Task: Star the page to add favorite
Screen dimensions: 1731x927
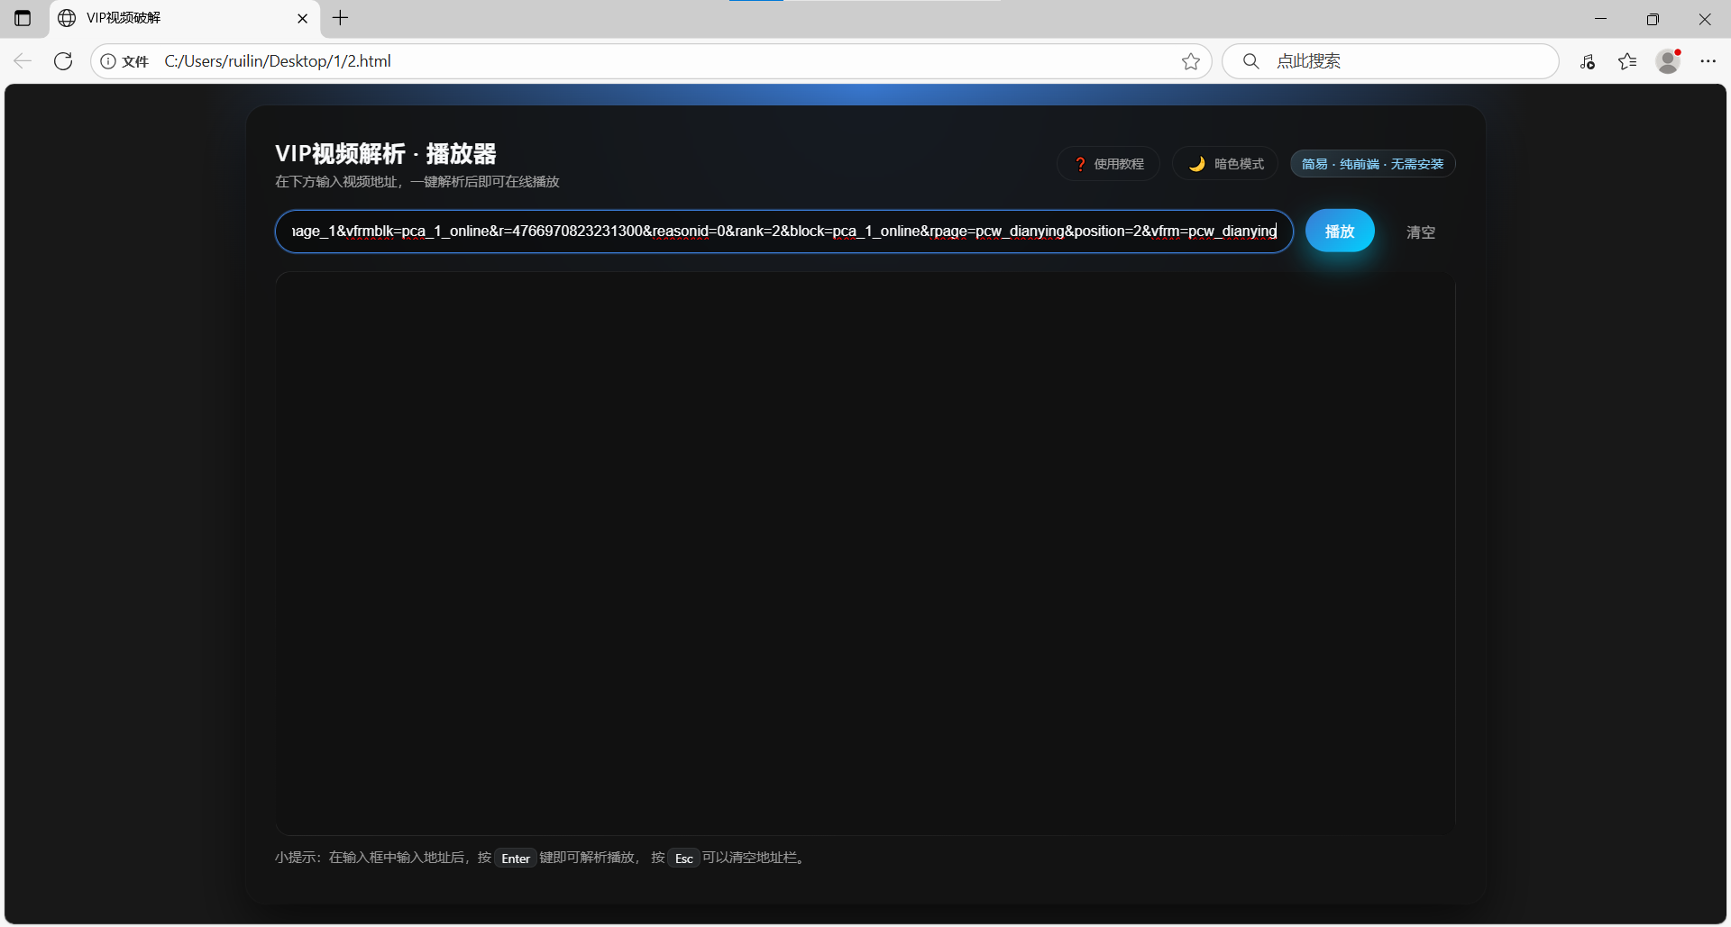Action: 1191,61
